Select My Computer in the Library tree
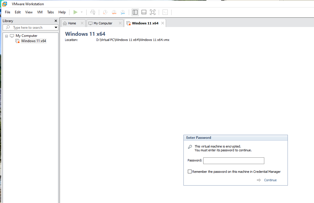This screenshot has height=203, width=314. tap(26, 36)
